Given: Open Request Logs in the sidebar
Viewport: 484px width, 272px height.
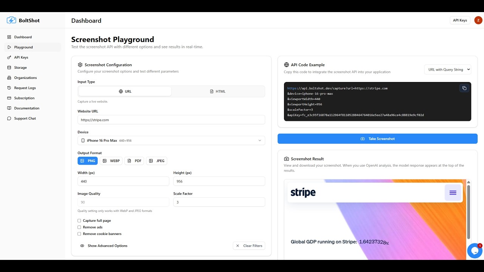Looking at the screenshot, I should pos(33,88).
